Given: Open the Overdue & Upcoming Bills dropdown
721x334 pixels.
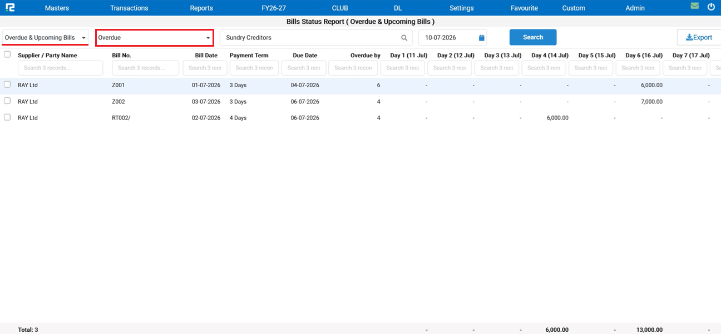Looking at the screenshot, I should click(45, 38).
